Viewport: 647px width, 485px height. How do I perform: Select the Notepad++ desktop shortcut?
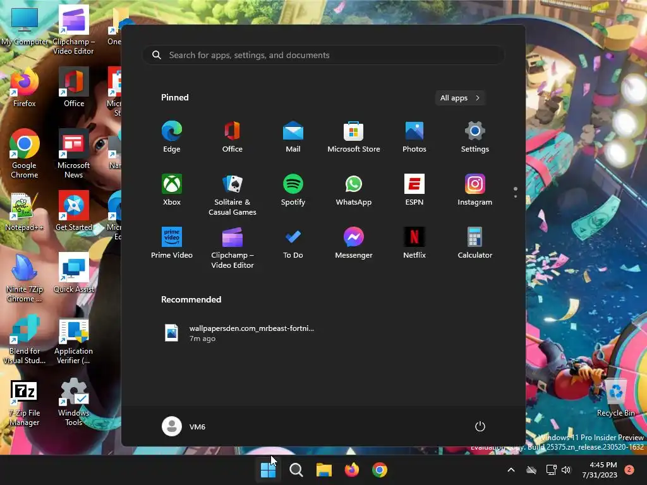pos(25,211)
